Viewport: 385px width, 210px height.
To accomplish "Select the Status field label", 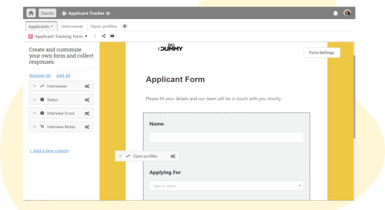I will [53, 100].
